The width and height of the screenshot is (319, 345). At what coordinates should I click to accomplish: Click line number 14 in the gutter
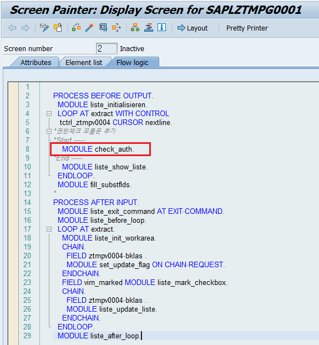27,202
